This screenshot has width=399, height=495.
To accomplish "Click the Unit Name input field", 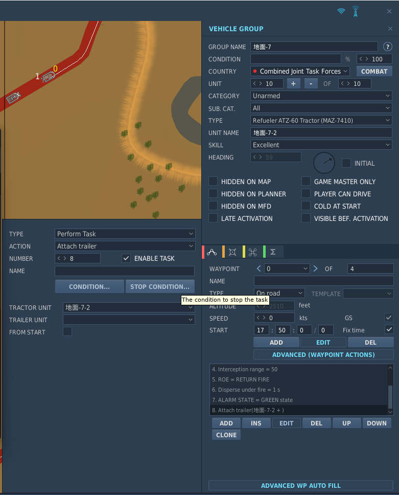I will tap(321, 132).
